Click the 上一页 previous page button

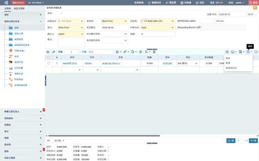231,141
